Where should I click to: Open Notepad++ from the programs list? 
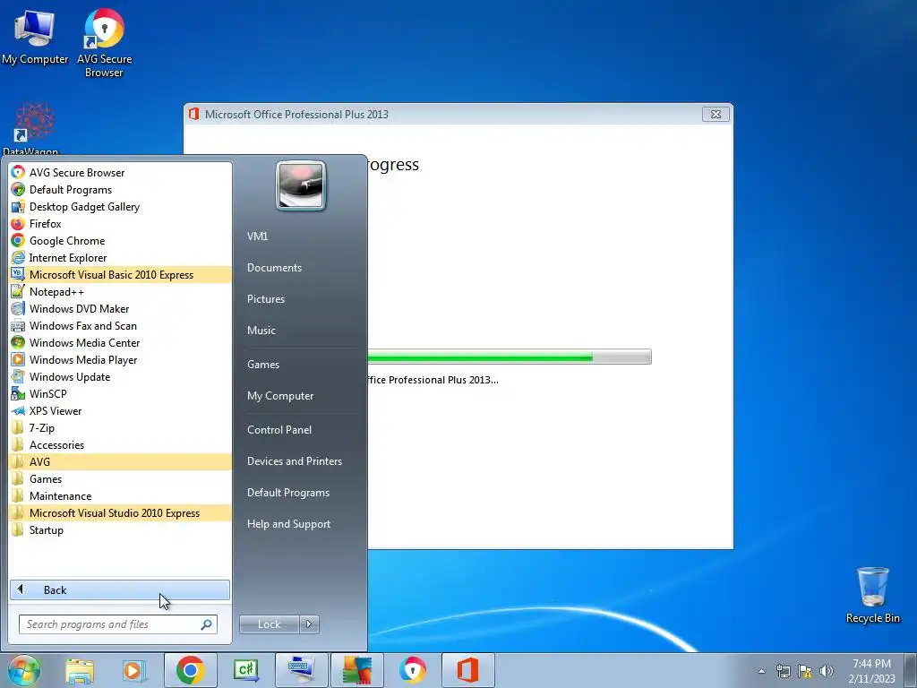(120, 291)
